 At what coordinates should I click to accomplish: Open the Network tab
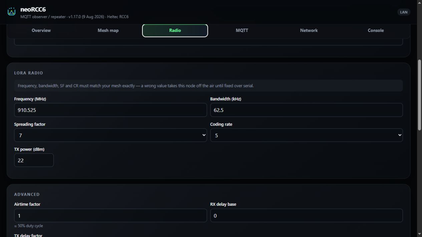[x=309, y=30]
